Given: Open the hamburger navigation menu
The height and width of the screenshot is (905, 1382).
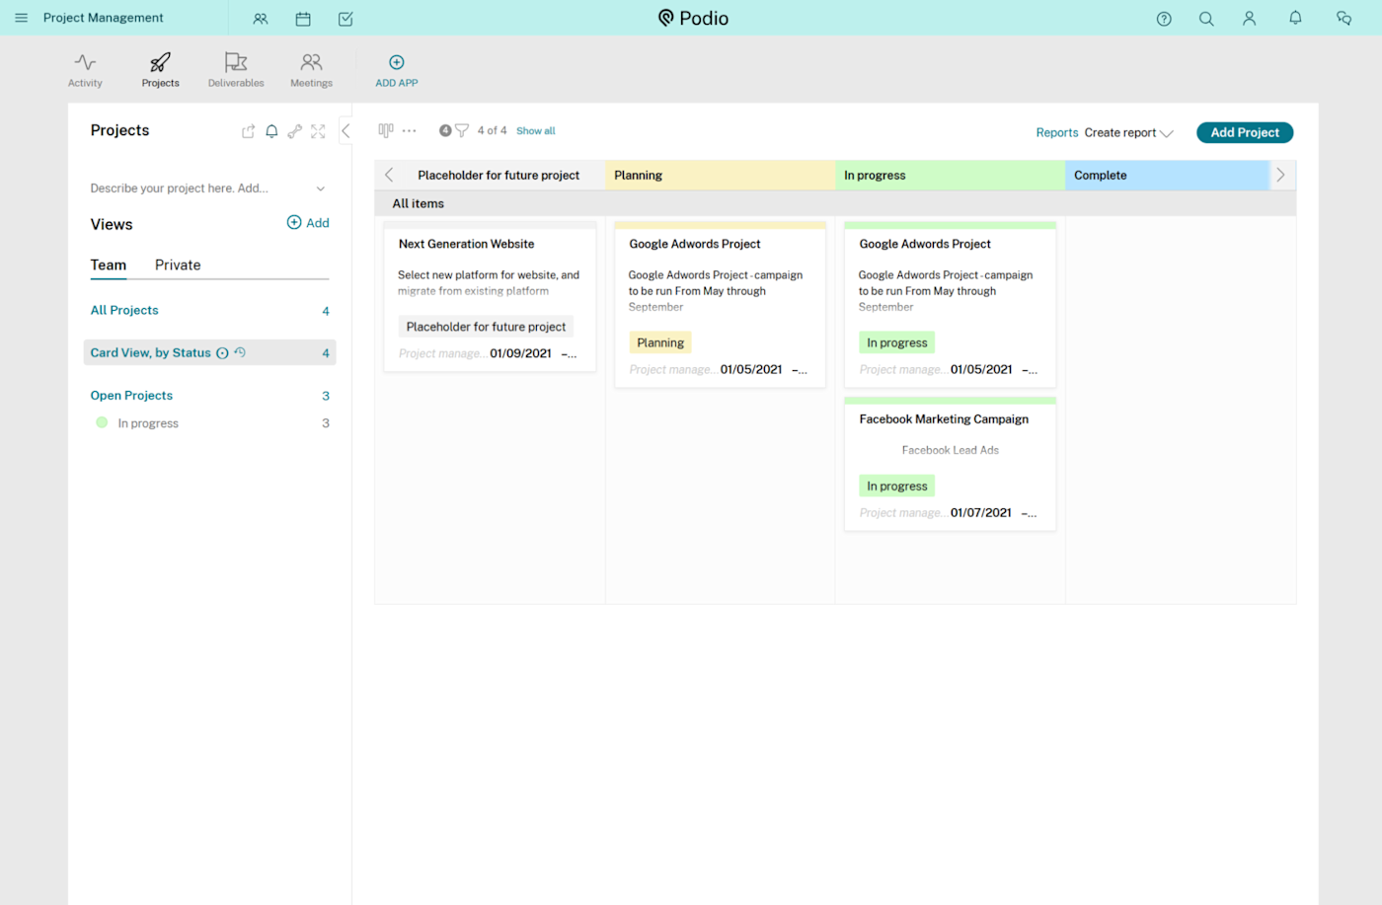Looking at the screenshot, I should pyautogui.click(x=21, y=18).
